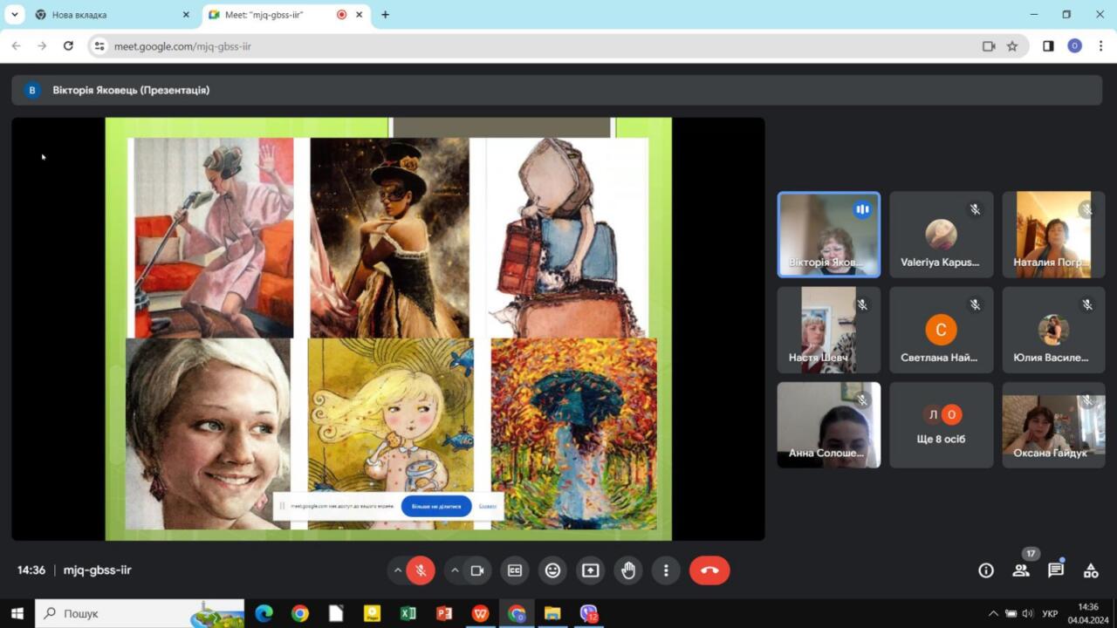Toggle the camera on or off

click(x=477, y=570)
